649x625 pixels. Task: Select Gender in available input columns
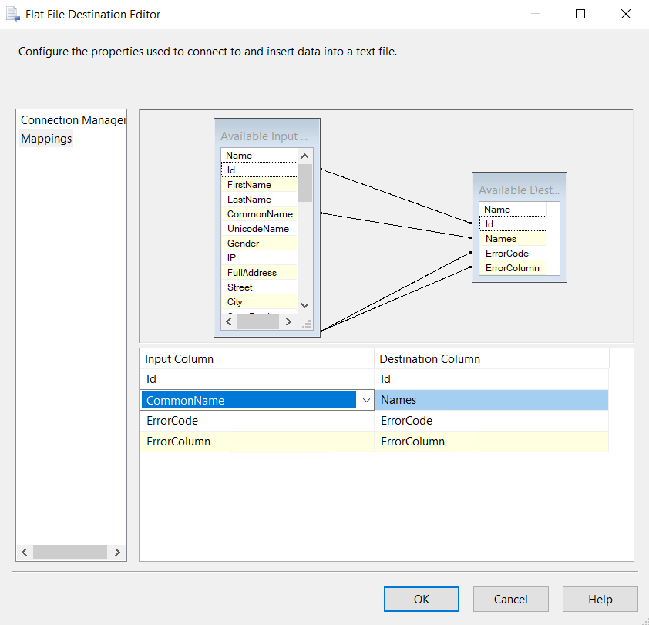(x=243, y=244)
